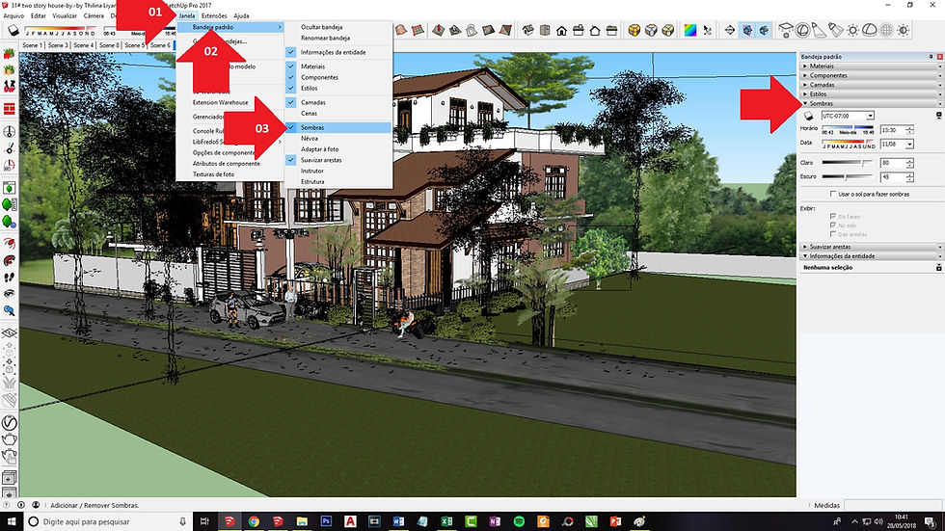
Task: Open Photoshop from the taskbar
Action: pos(326,521)
